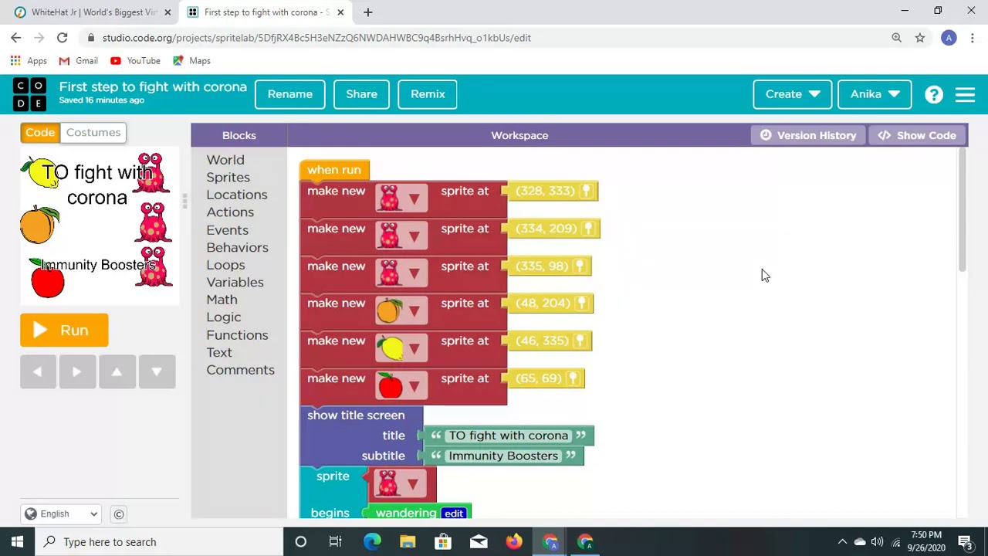This screenshot has width=988, height=556.
Task: Open the help question mark icon
Action: tap(934, 94)
